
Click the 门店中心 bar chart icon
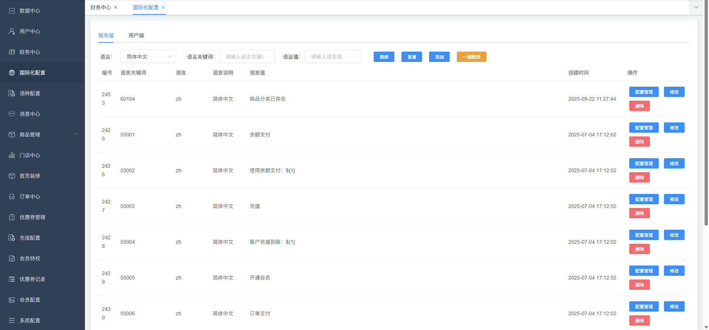(12, 155)
